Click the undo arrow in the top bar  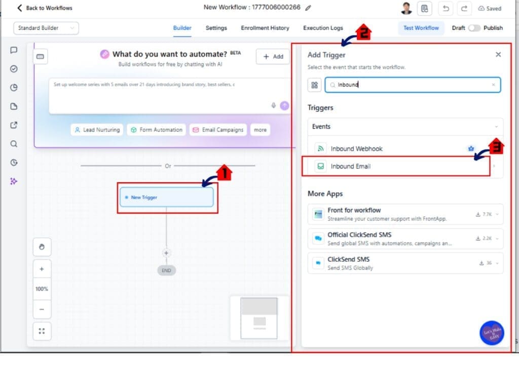[x=446, y=8]
